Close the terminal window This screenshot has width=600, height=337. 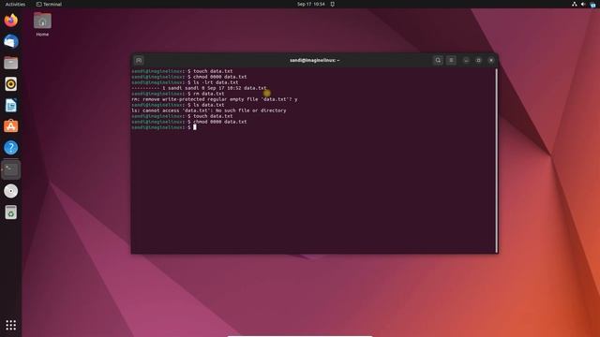click(491, 60)
